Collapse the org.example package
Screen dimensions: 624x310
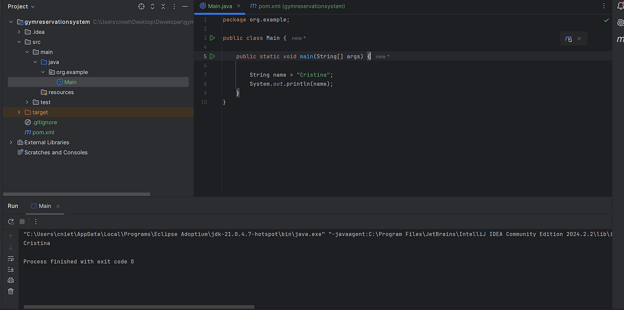click(43, 72)
